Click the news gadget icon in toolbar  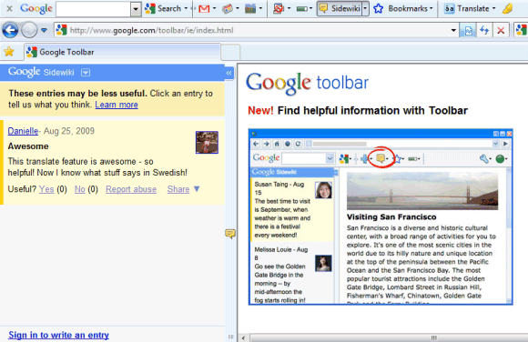228,9
